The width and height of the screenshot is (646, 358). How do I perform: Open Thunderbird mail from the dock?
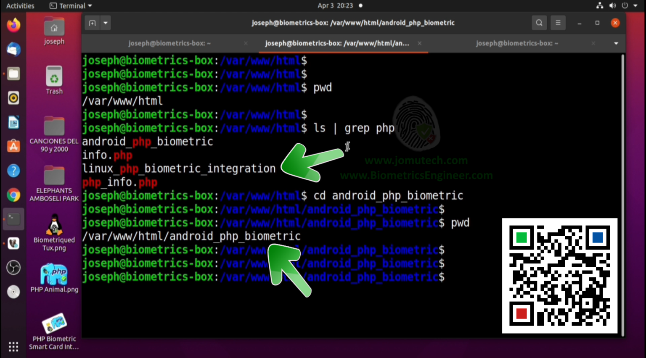coord(13,49)
